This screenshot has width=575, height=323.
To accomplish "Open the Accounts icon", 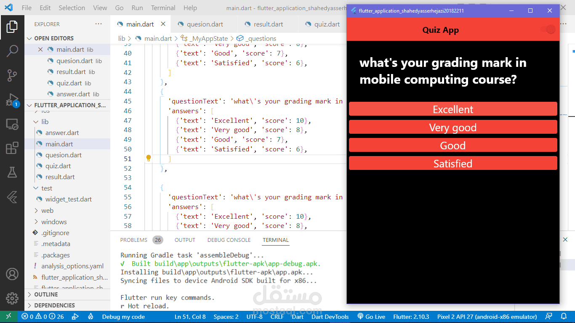I will coord(12,274).
